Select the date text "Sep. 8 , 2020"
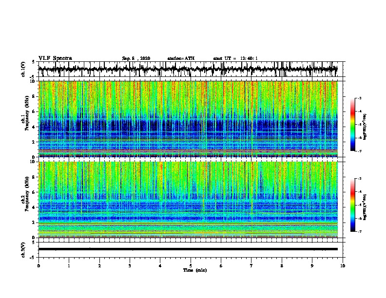This screenshot has width=386, height=298. click(136, 58)
